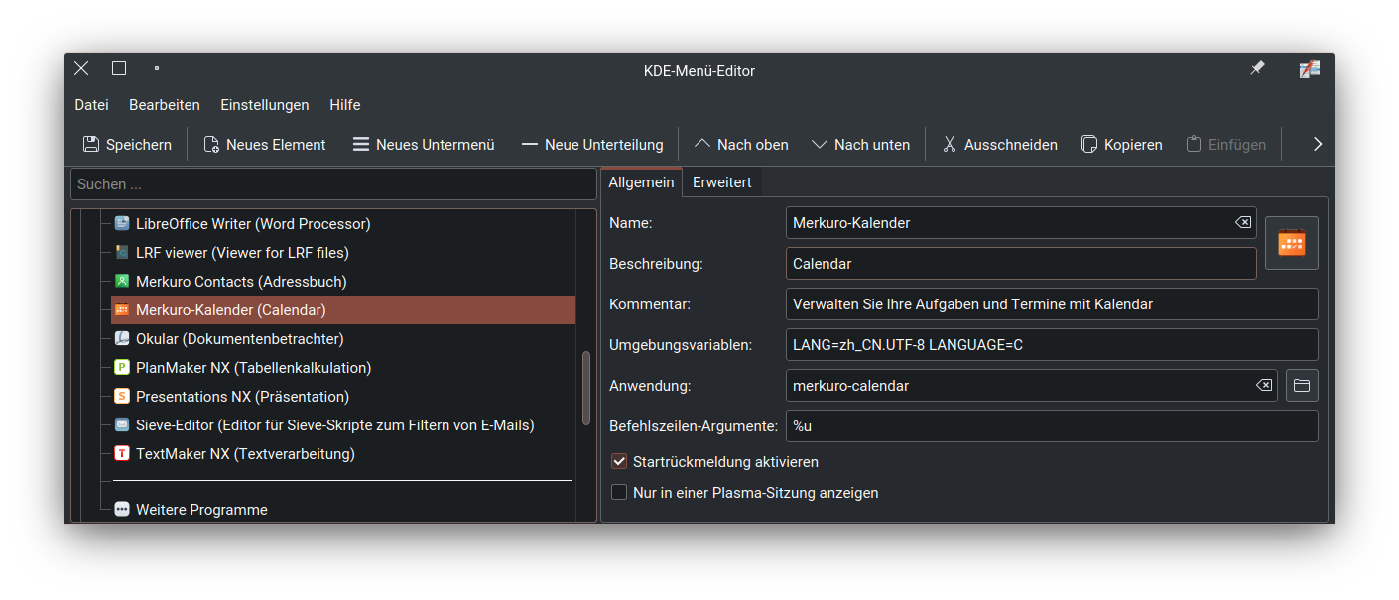Select TextMaker NX (Textverarbeitung) entry
The width and height of the screenshot is (1399, 600).
pyautogui.click(x=245, y=454)
